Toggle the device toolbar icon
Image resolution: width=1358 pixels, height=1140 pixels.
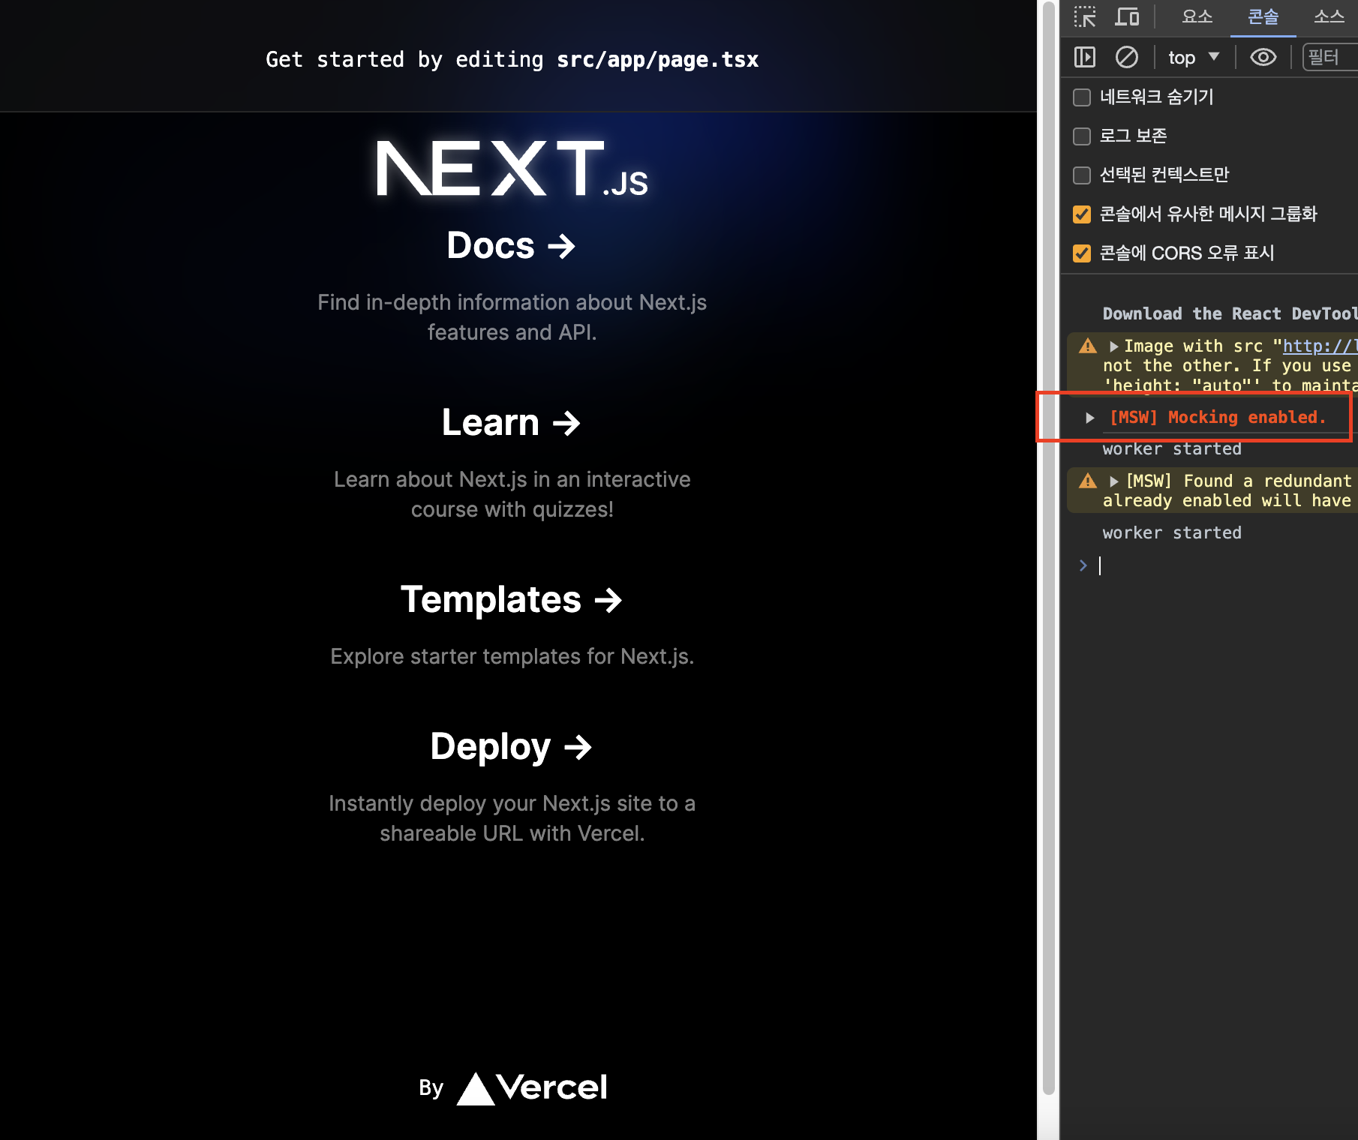(x=1127, y=16)
